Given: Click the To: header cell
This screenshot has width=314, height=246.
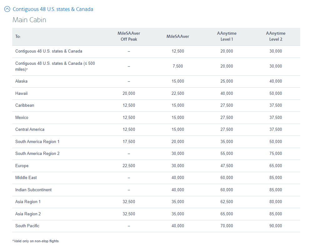Looking at the screenshot, I should click(x=17, y=36).
